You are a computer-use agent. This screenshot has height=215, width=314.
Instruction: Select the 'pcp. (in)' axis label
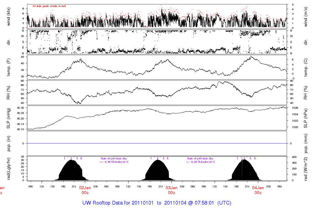pos(9,143)
